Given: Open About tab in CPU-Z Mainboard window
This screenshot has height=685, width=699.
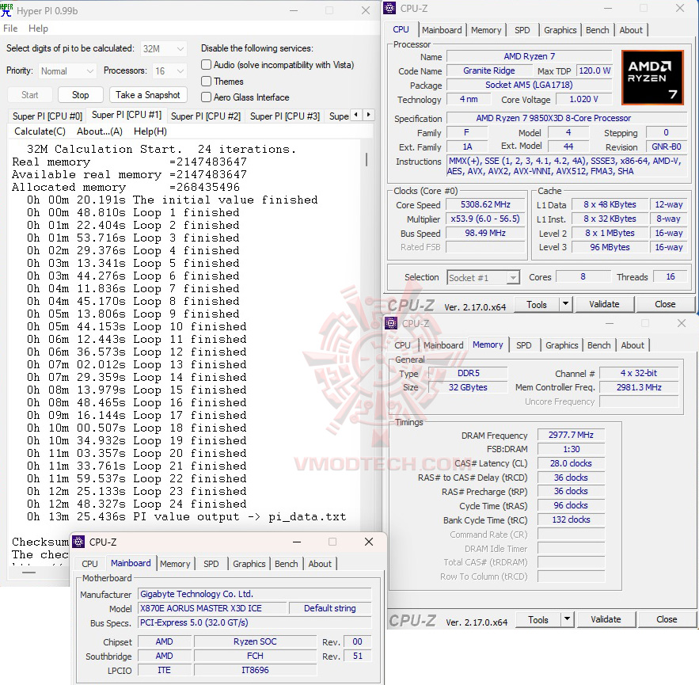Looking at the screenshot, I should coord(320,564).
